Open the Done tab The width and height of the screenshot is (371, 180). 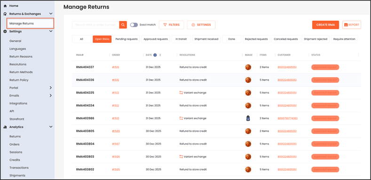click(232, 39)
